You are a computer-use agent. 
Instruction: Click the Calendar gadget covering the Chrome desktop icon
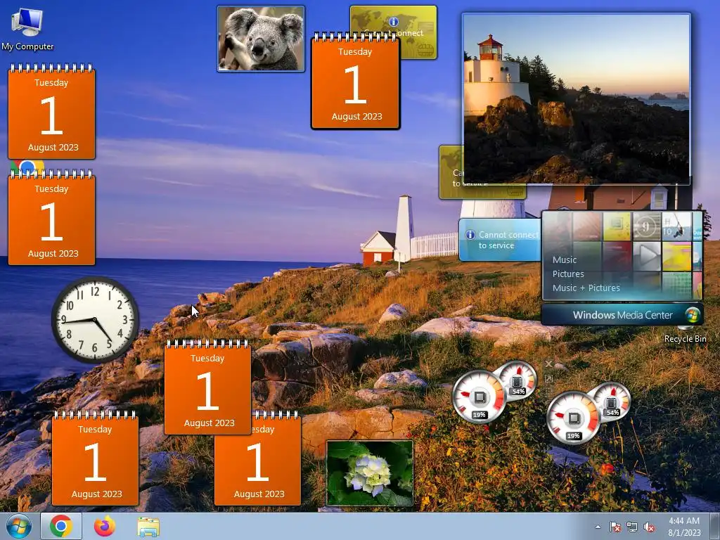point(51,218)
